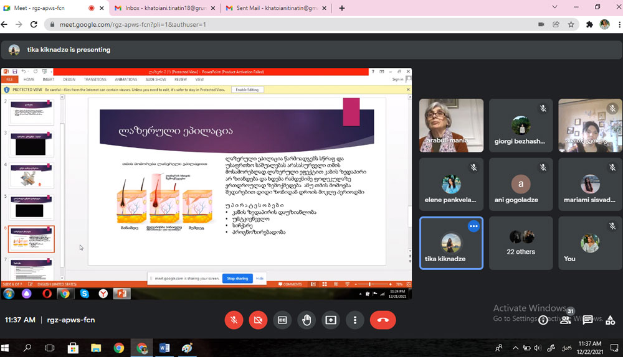Bookmark this page with star icon

coord(571,24)
